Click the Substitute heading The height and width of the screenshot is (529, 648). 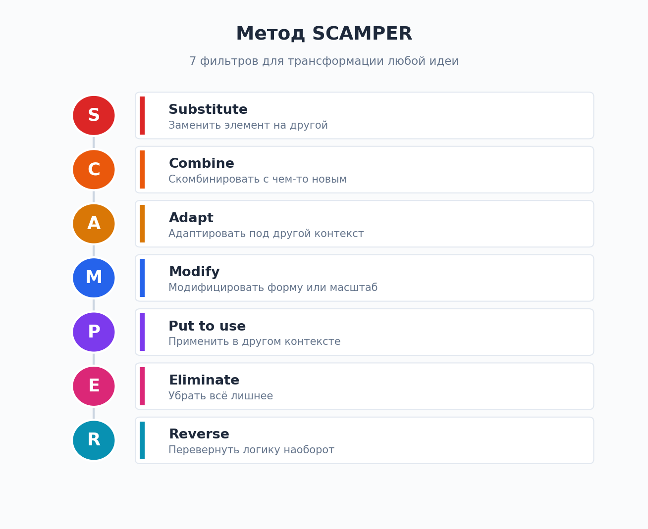pyautogui.click(x=208, y=110)
